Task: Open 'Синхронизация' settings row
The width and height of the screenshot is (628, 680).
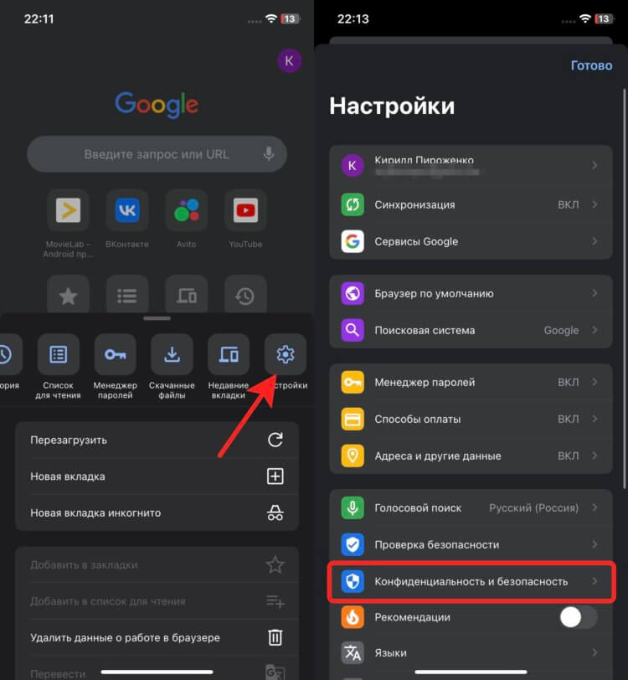Action: (471, 204)
